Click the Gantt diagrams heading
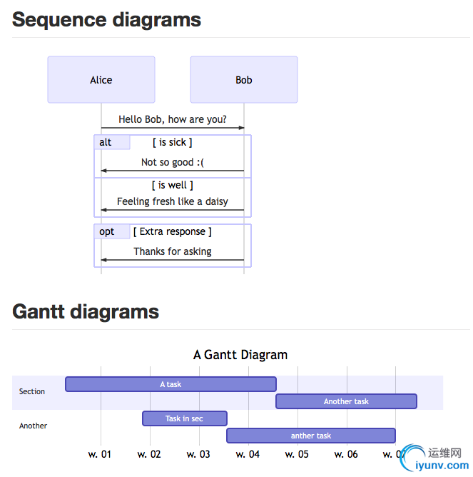 pos(86,311)
